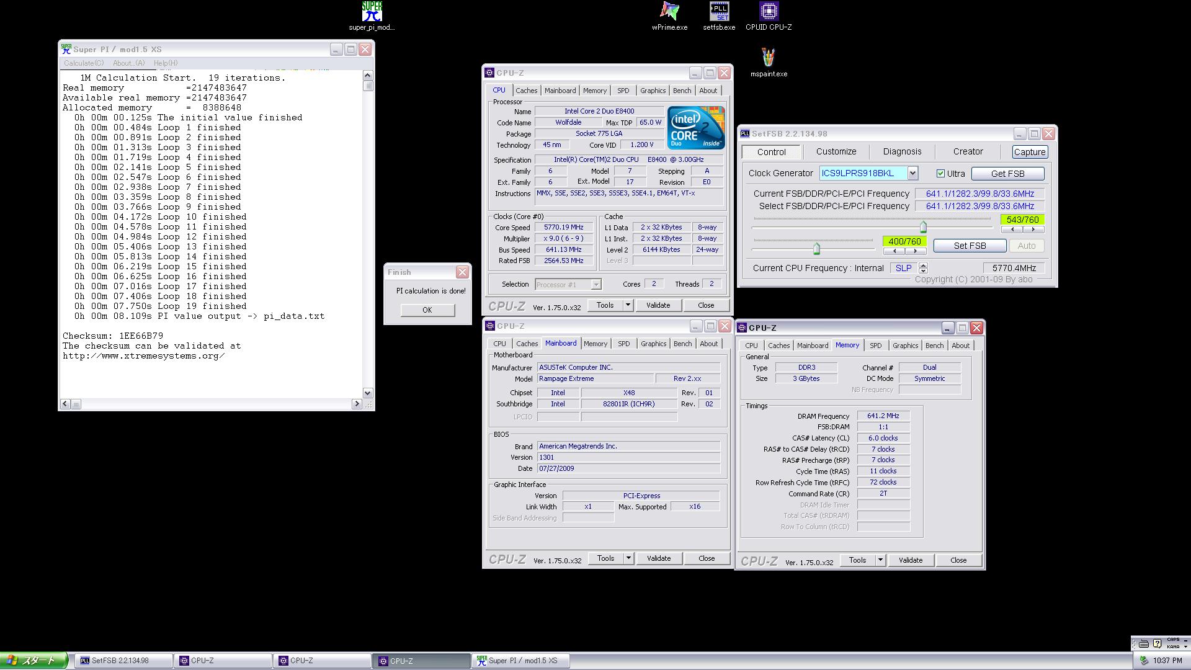Screen dimensions: 1191x670
Task: Click the lower FSB slider thumb
Action: click(816, 249)
